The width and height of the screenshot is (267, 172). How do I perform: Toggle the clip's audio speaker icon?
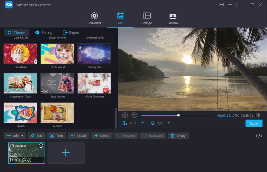(18, 160)
